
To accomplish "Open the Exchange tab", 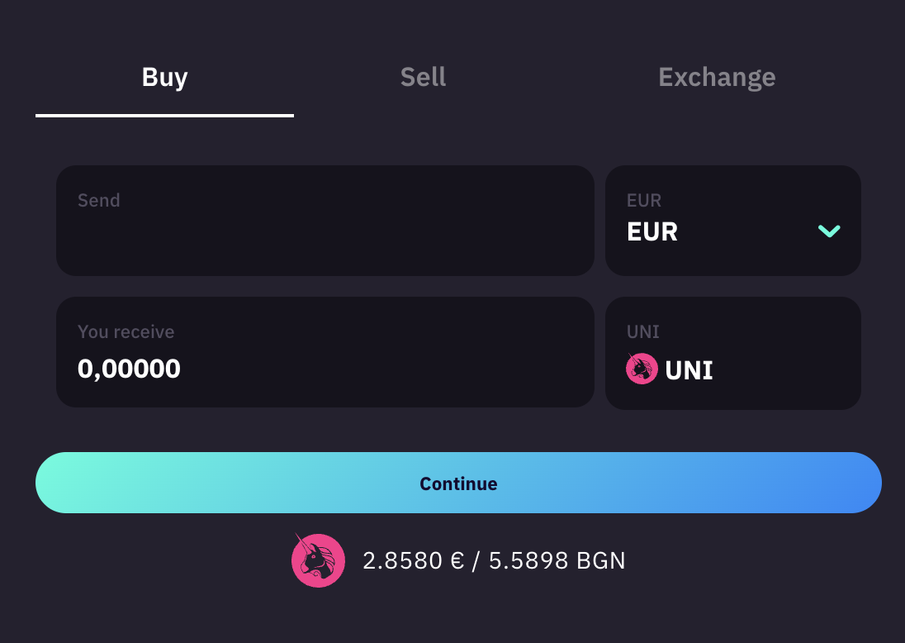I will [x=717, y=78].
